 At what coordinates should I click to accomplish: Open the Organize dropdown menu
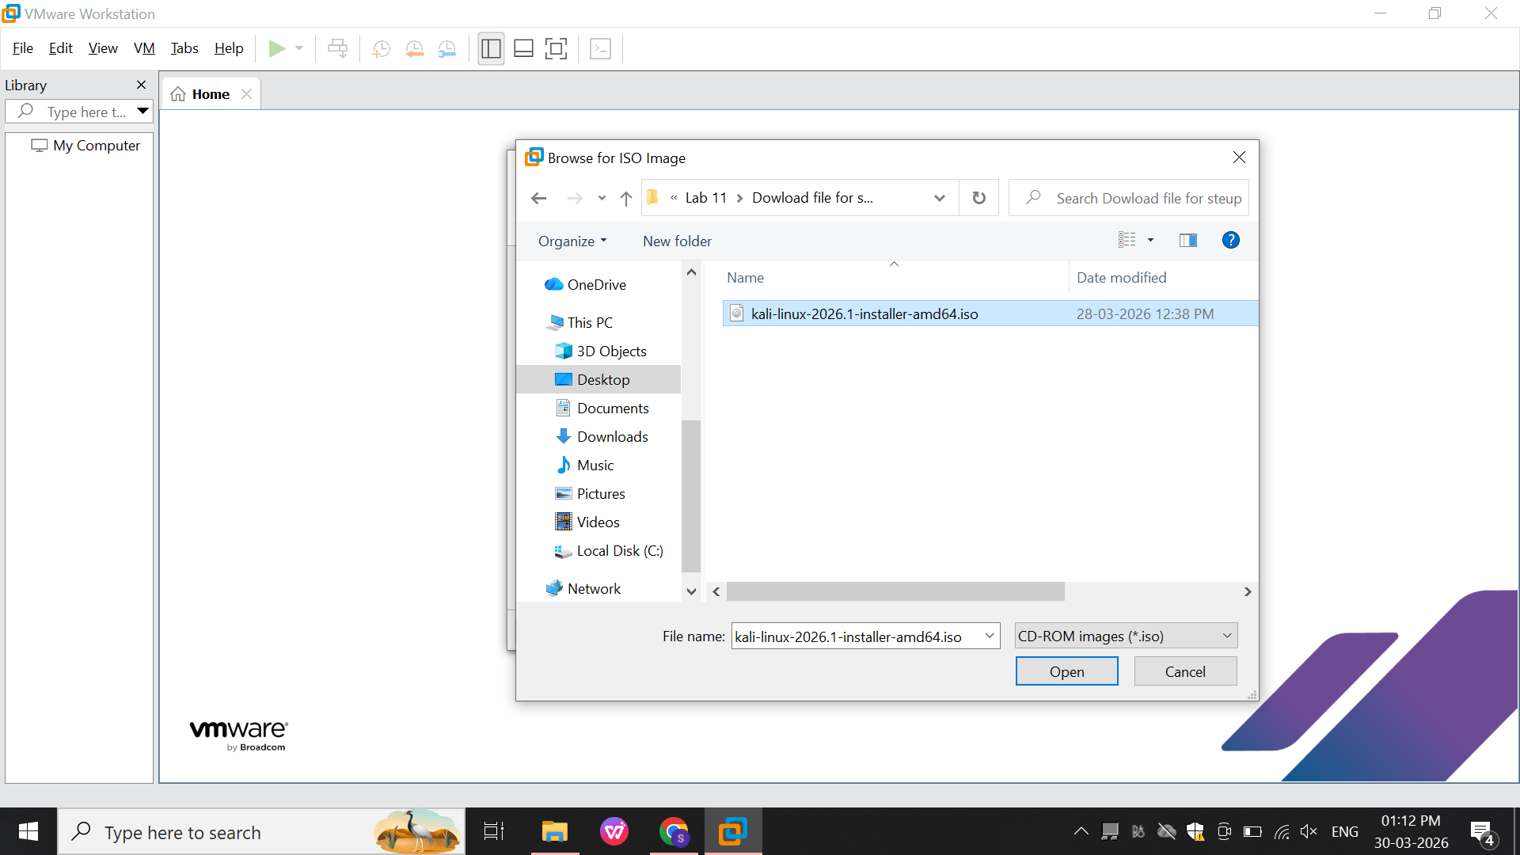pyautogui.click(x=572, y=241)
